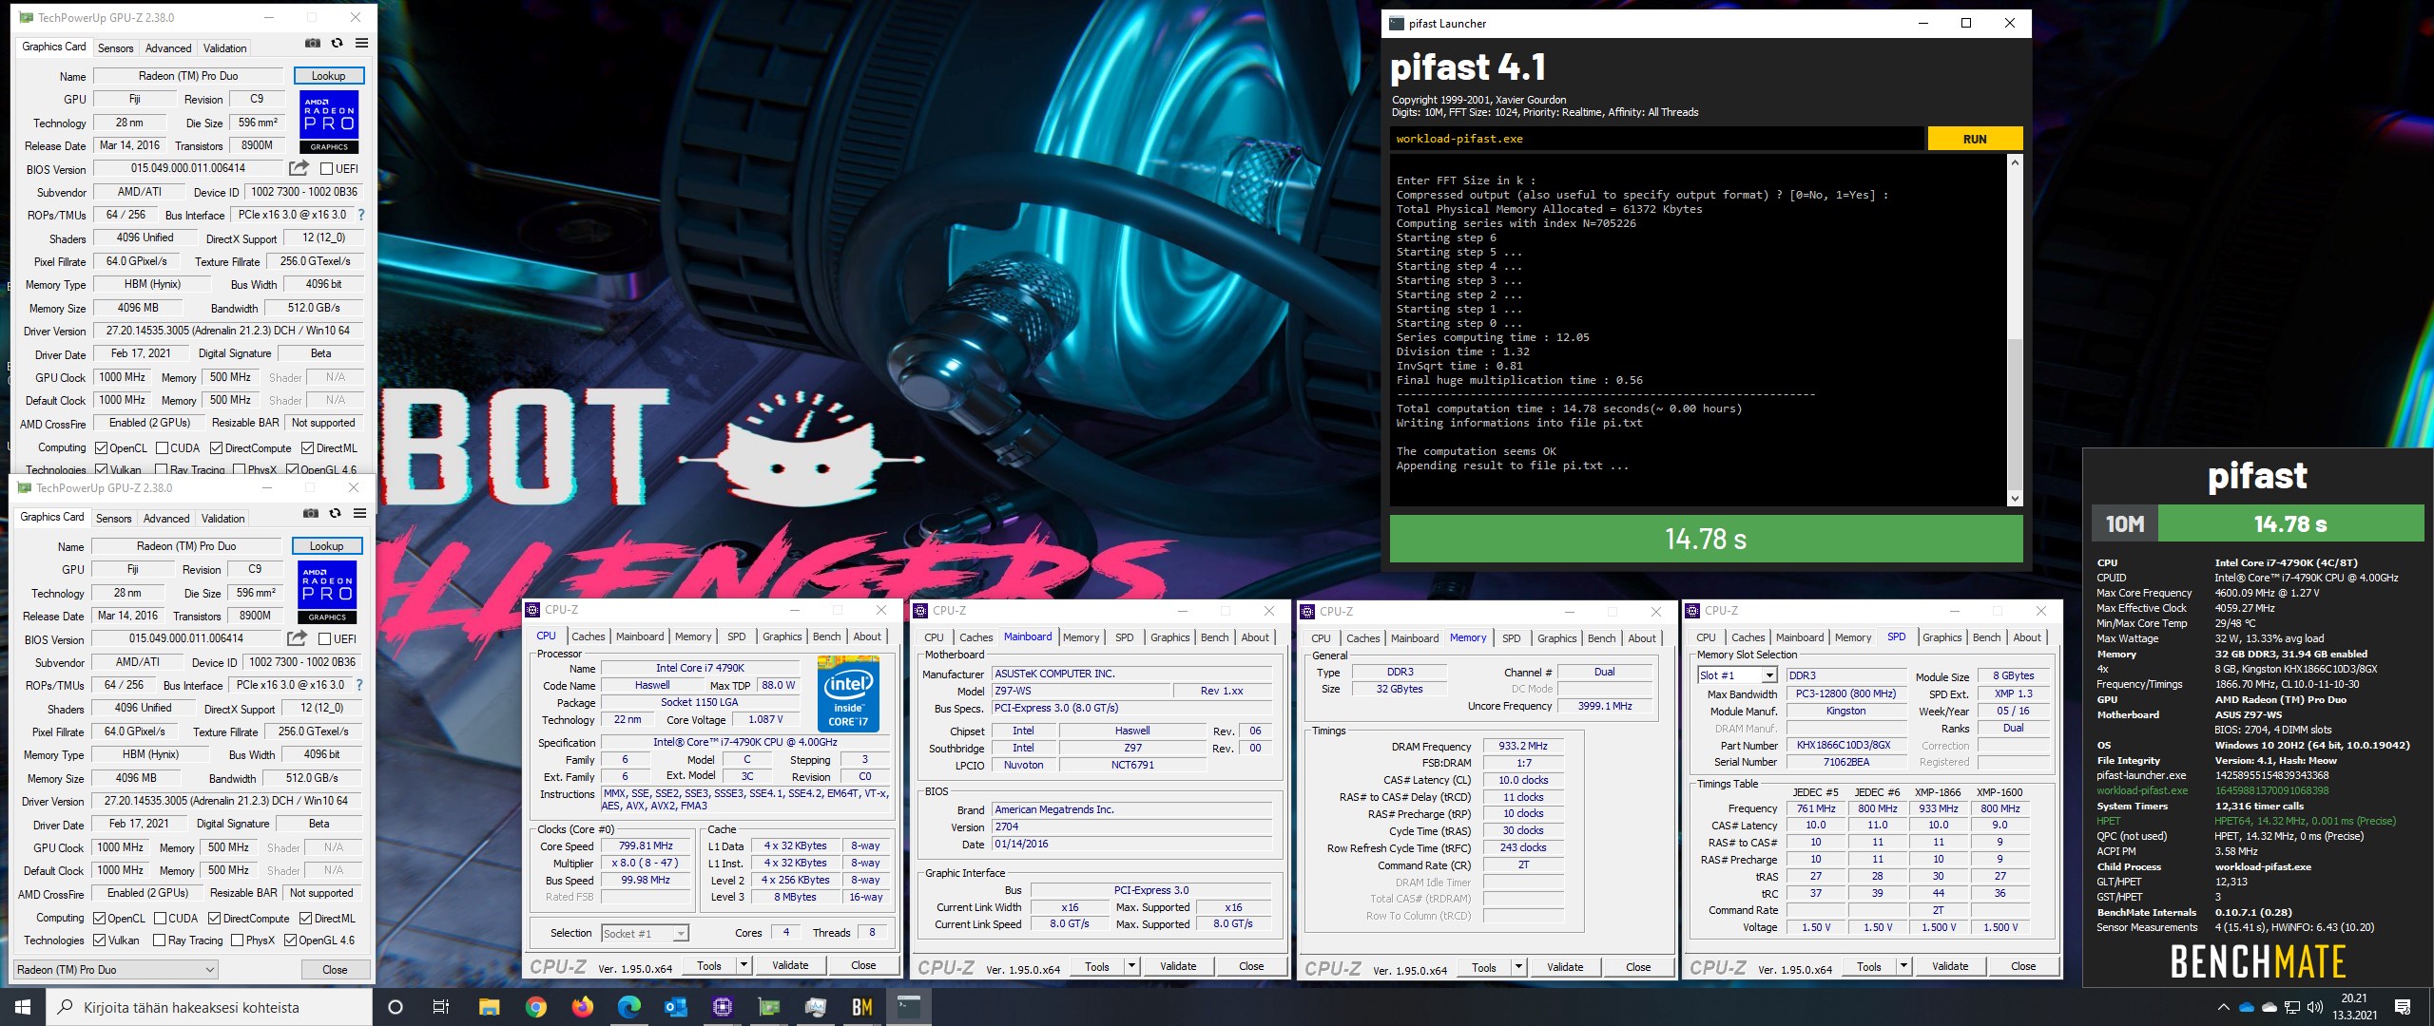Open the notification center icon
2434x1026 pixels.
(2403, 1007)
